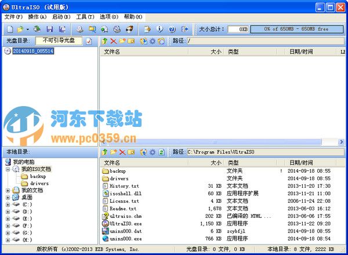348x255 pixels.
Task: Open the 帮助(H) menu
Action: click(133, 17)
